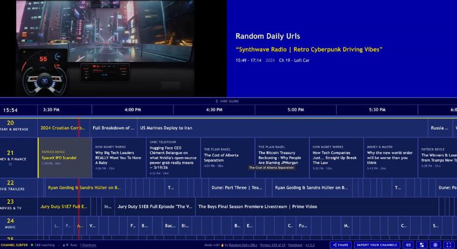This screenshot has height=249, width=457.
Task: Open the Random Daily URLs footer link
Action: [243, 245]
